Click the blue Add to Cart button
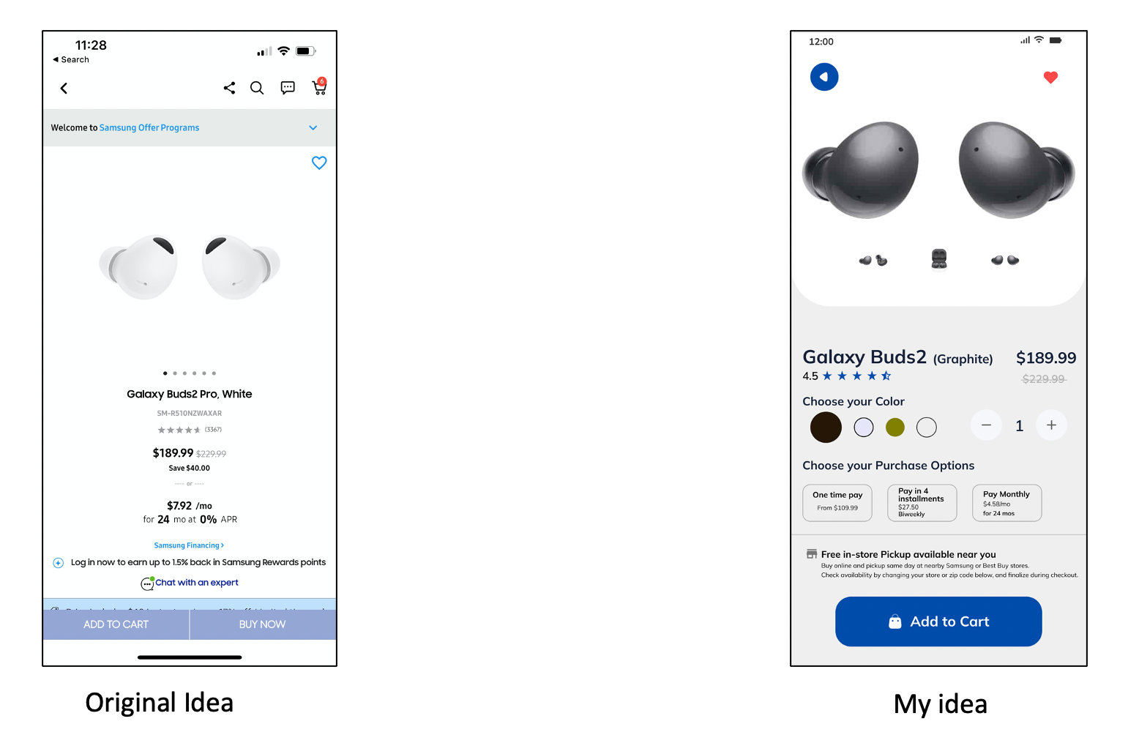The image size is (1139, 735). click(x=938, y=622)
